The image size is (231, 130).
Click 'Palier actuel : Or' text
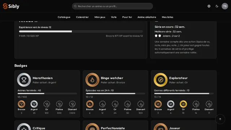click(178, 83)
